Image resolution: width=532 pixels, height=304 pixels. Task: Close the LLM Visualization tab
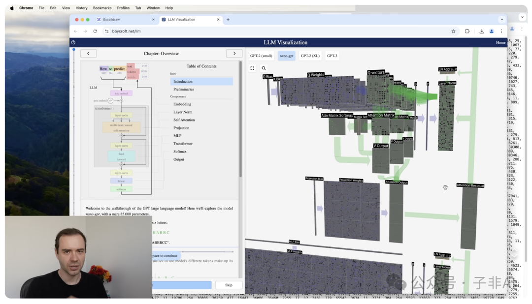pos(218,20)
